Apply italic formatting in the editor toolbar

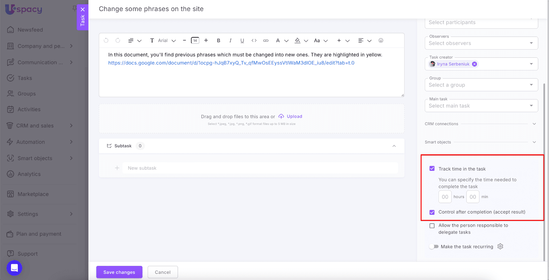(230, 40)
